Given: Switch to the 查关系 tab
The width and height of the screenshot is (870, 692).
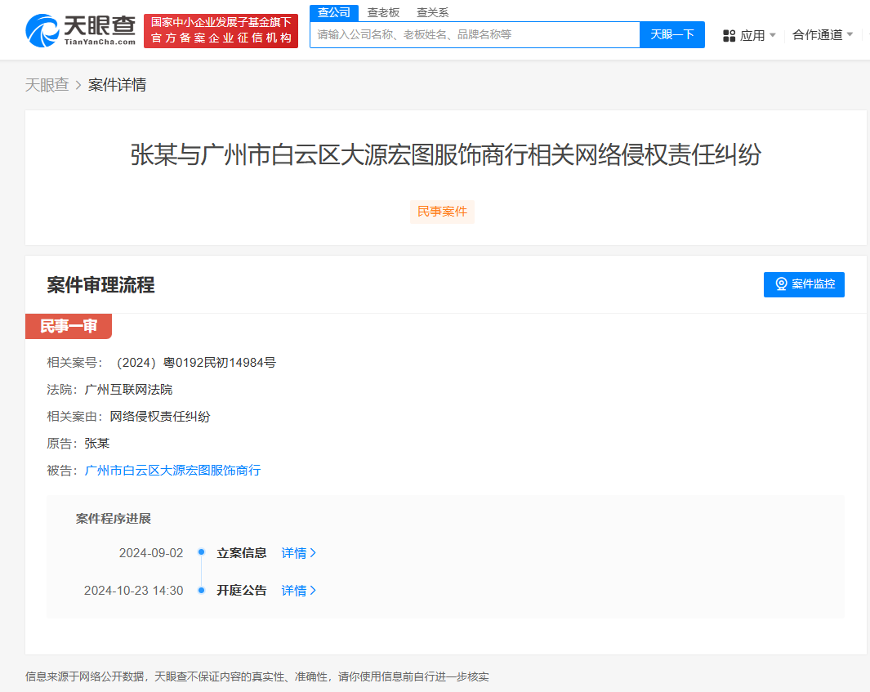Looking at the screenshot, I should (433, 12).
